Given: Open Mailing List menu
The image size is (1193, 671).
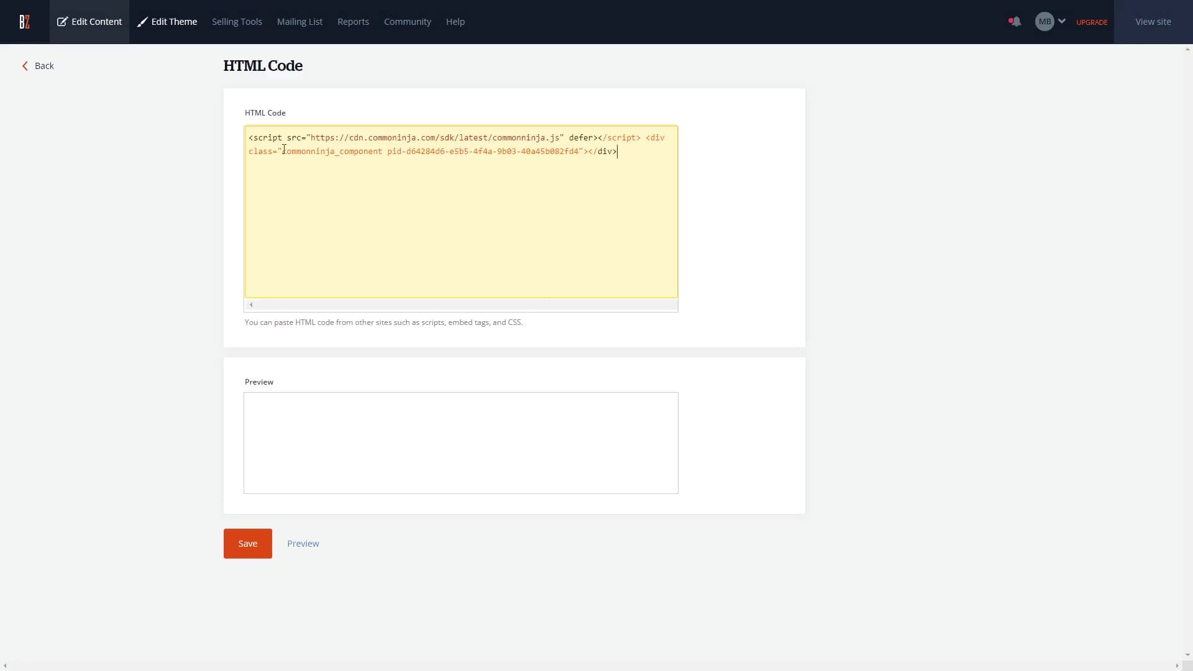Looking at the screenshot, I should (x=299, y=22).
